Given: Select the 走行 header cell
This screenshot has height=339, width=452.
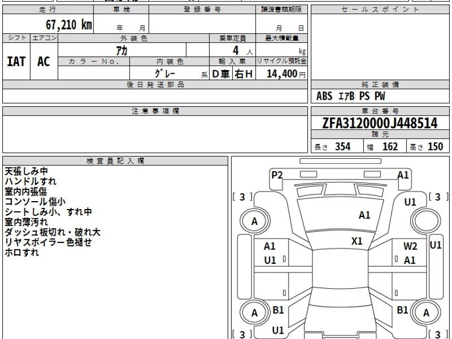Looking at the screenshot, I should click(48, 10).
